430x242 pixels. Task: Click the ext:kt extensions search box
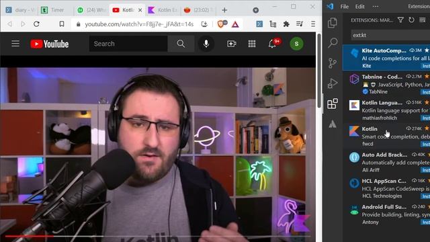pyautogui.click(x=390, y=35)
